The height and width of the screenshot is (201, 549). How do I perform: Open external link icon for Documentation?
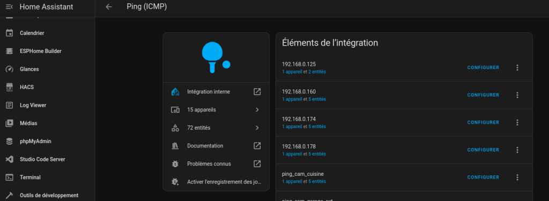[x=257, y=146]
